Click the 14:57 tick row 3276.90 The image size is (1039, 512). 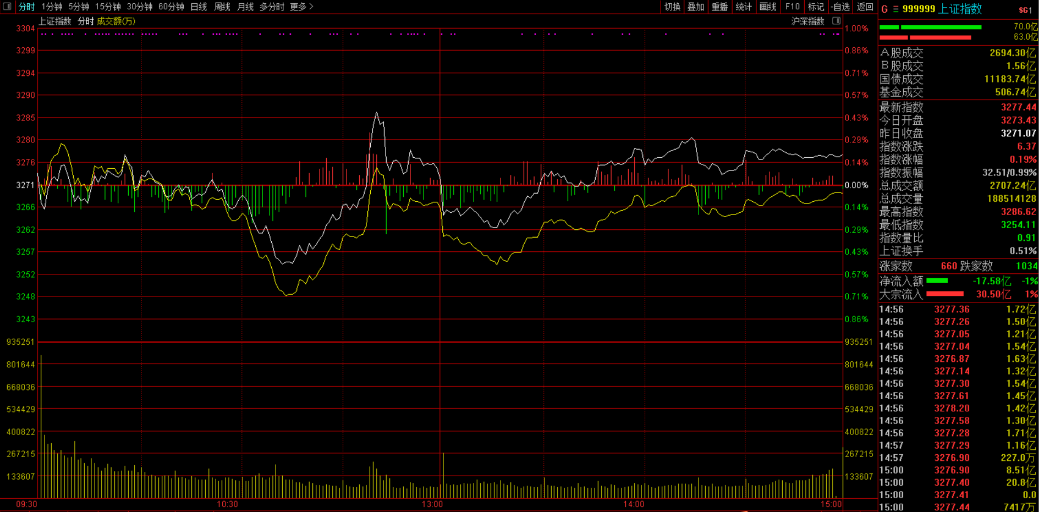tap(958, 458)
